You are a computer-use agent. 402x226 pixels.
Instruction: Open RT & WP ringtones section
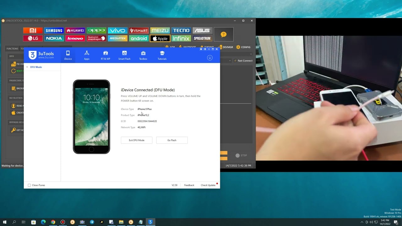coord(106,55)
